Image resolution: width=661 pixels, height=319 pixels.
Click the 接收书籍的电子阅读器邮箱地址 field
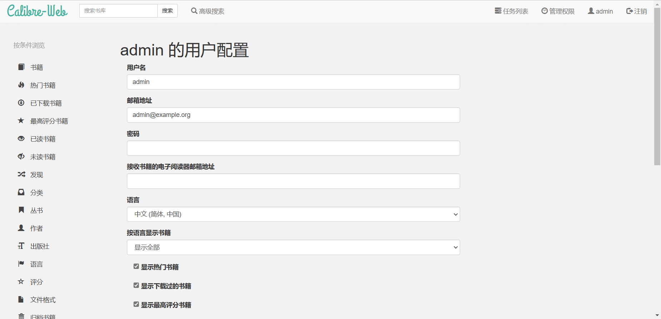293,181
